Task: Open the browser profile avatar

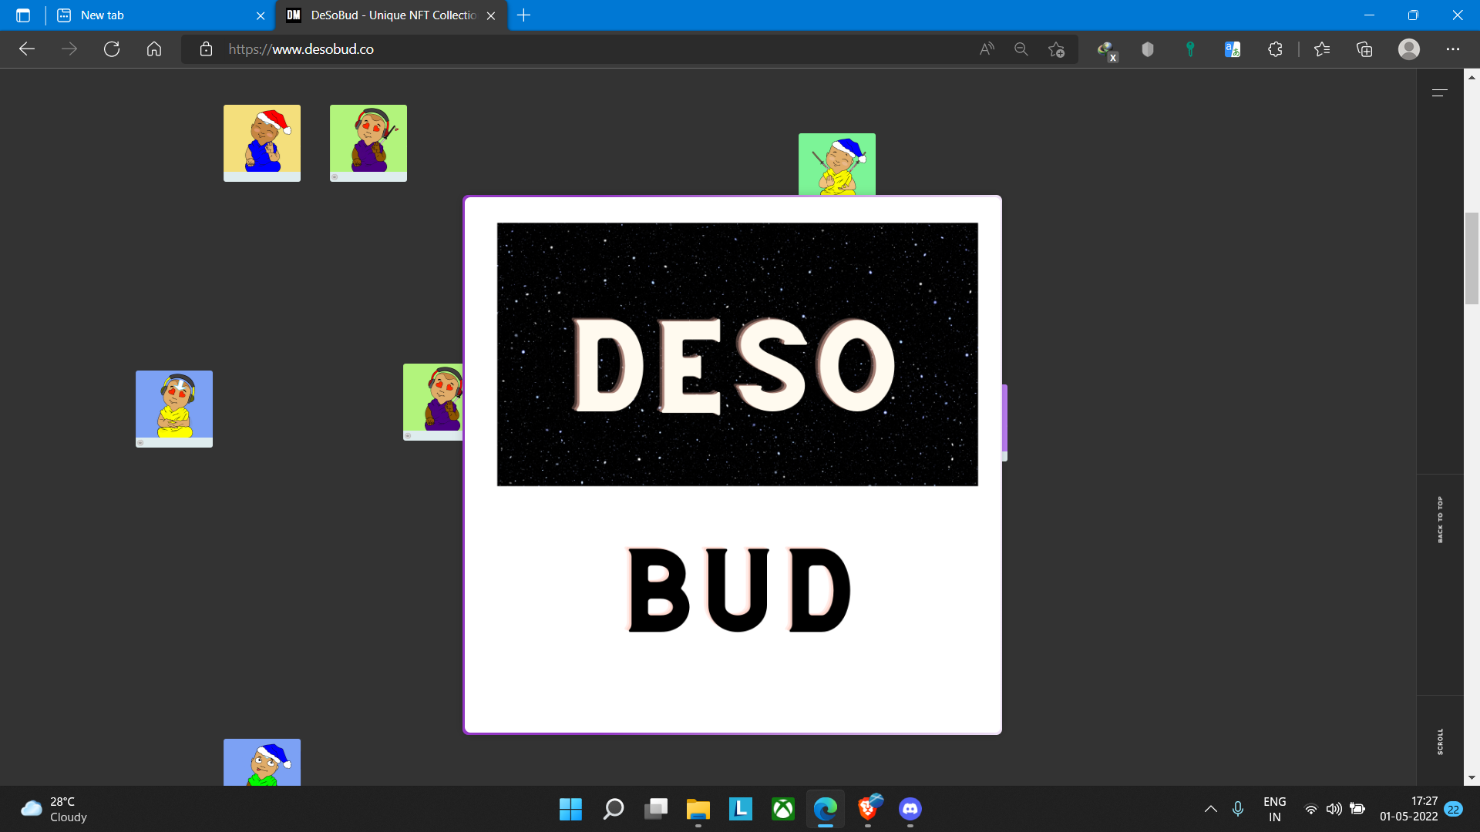Action: click(x=1408, y=49)
